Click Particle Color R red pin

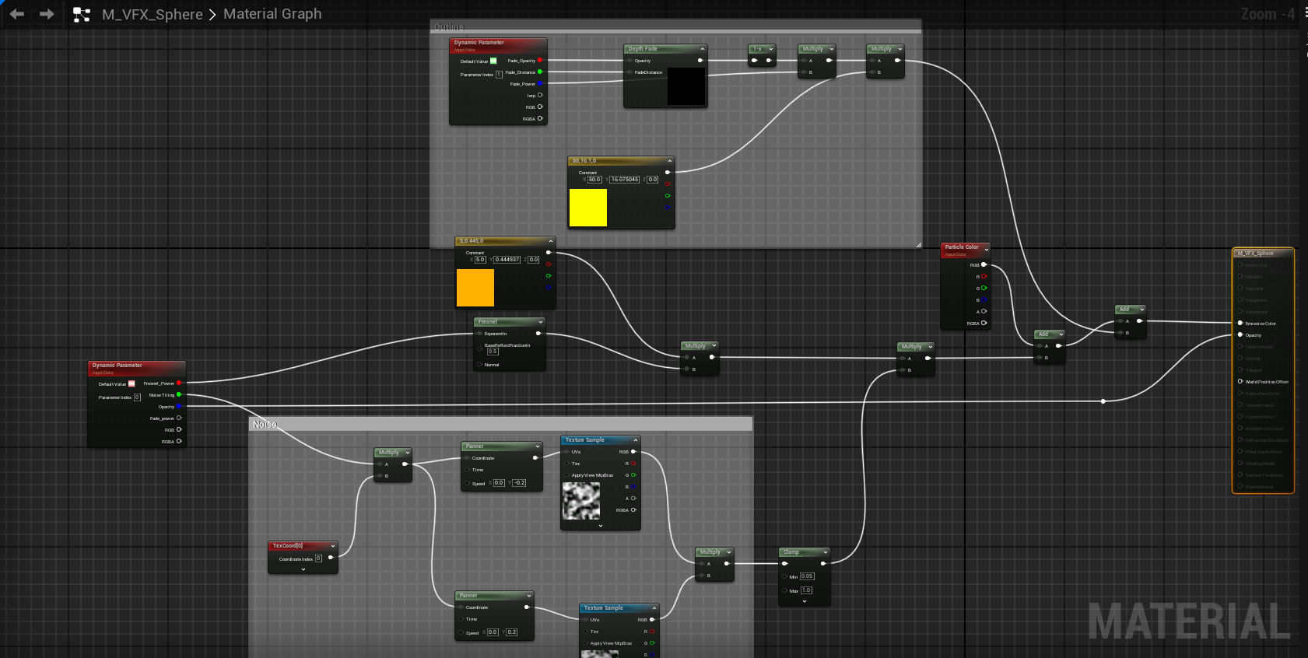(x=984, y=276)
